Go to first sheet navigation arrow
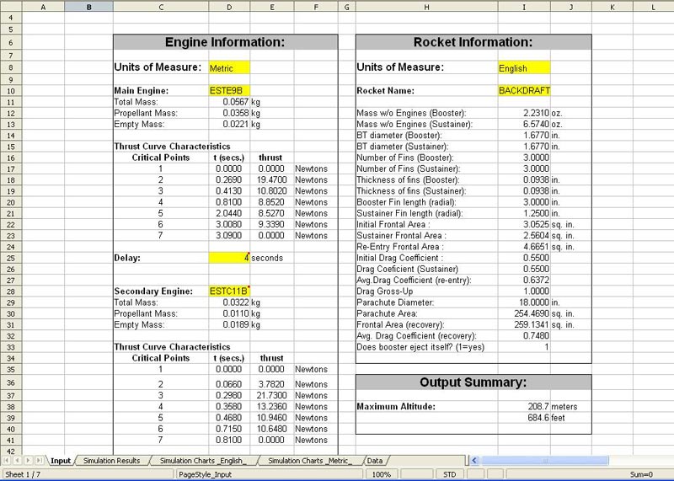Image resolution: width=674 pixels, height=481 pixels. 7,461
